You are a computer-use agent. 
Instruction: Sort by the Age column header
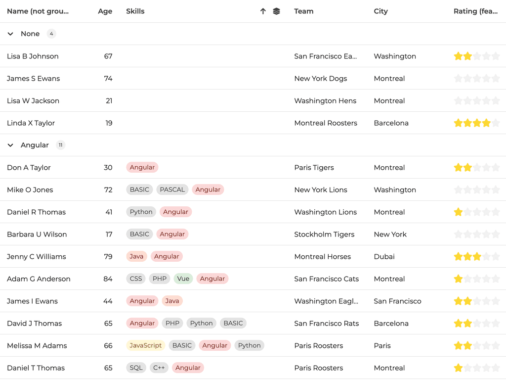point(105,11)
